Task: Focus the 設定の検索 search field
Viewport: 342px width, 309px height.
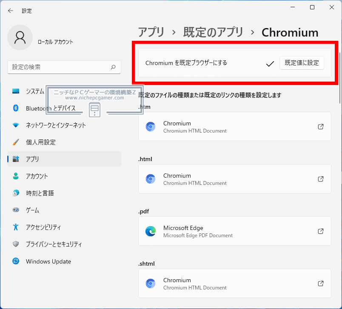Action: coord(64,67)
